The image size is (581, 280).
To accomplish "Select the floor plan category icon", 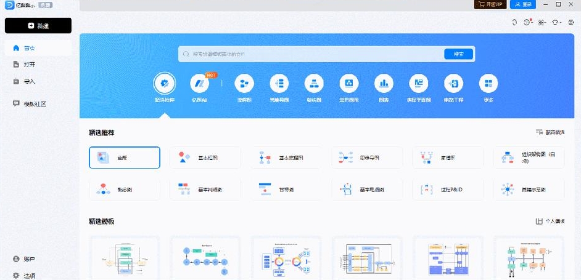I will click(x=419, y=84).
